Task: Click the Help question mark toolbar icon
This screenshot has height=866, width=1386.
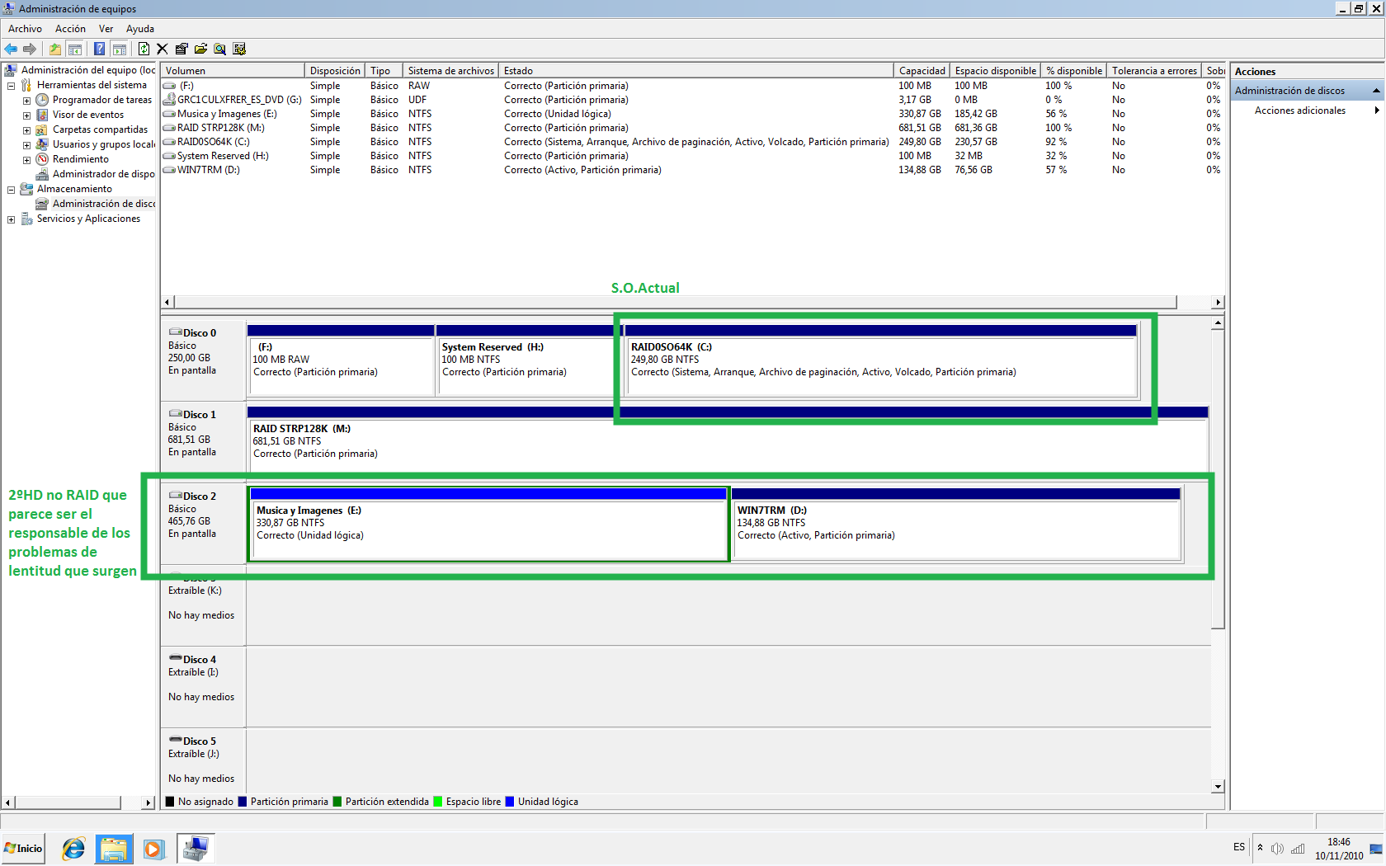Action: (99, 49)
